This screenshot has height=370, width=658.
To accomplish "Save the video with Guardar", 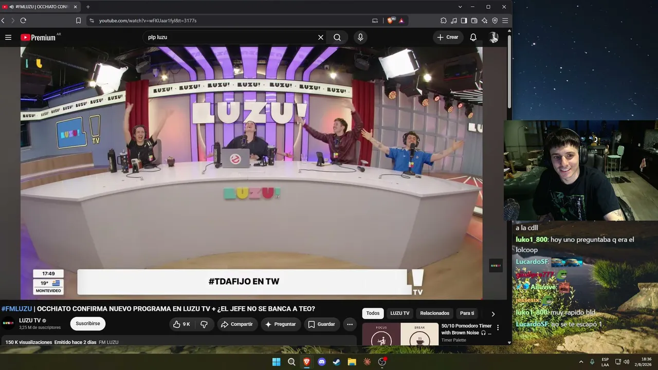I will pos(321,324).
